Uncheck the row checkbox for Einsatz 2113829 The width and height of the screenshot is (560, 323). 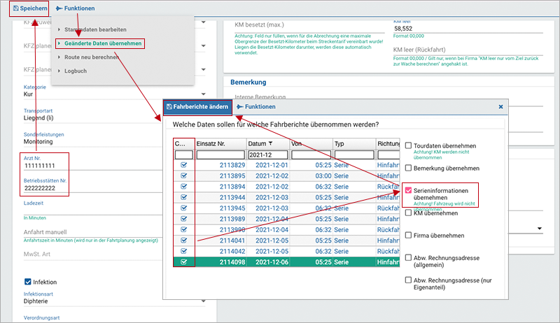184,165
